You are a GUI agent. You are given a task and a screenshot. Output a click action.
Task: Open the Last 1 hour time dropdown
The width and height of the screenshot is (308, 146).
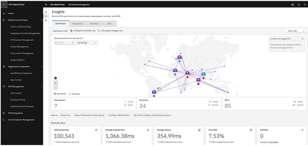[x=296, y=31]
